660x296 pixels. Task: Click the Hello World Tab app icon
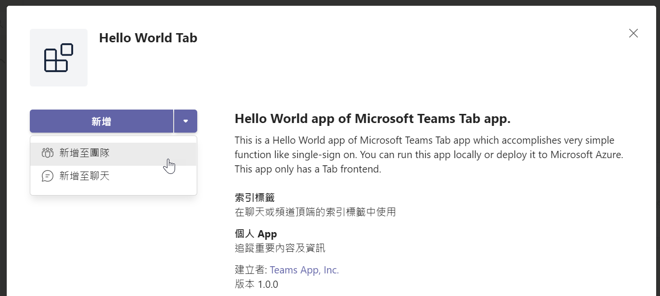pos(59,58)
